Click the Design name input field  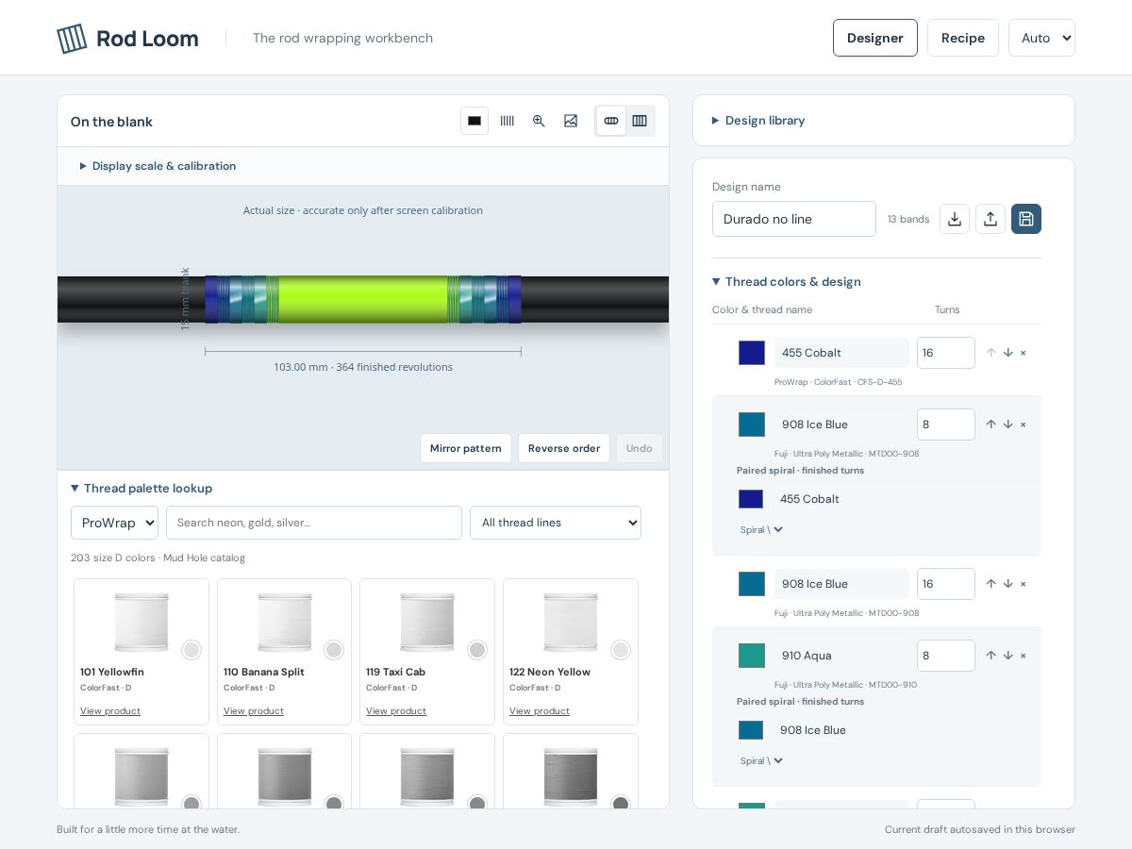click(x=794, y=219)
